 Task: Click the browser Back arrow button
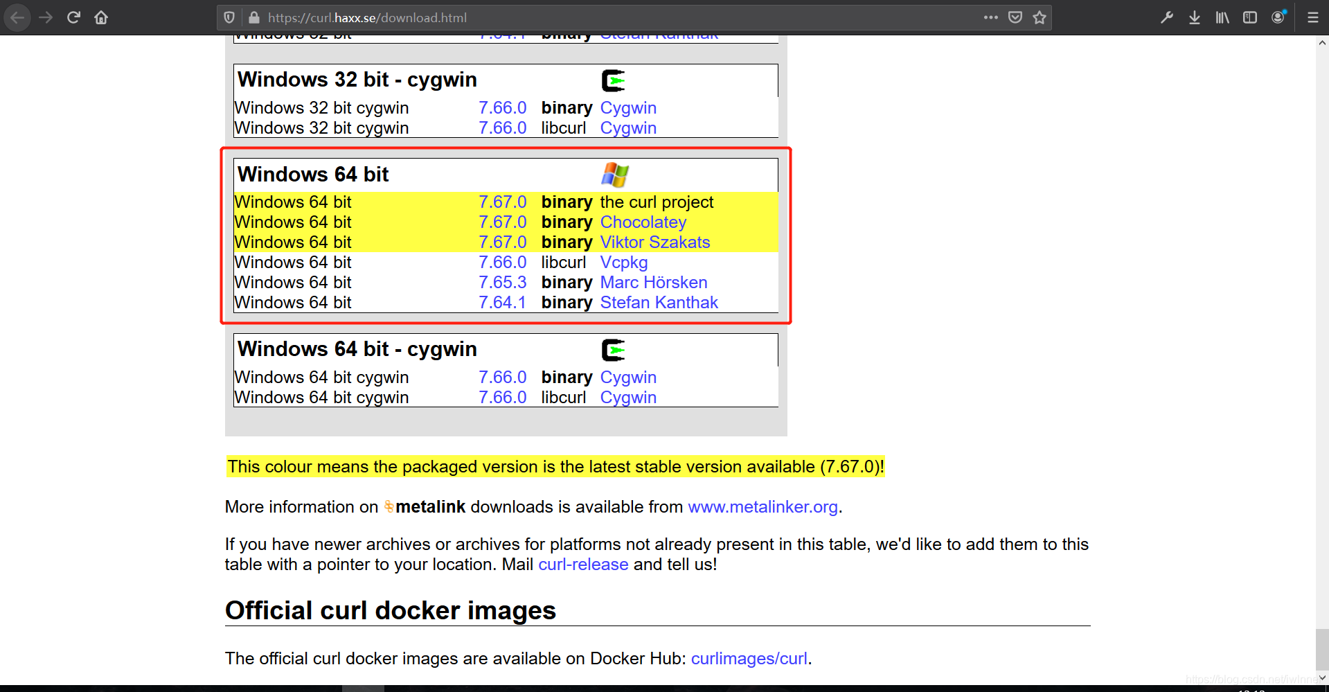(x=17, y=17)
